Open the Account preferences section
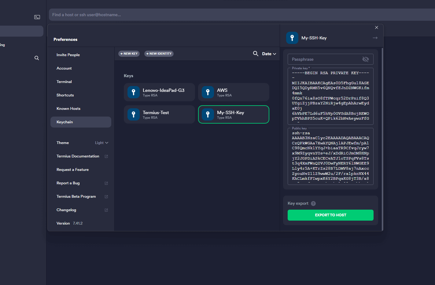Screen dimensions: 435x285 (64, 68)
